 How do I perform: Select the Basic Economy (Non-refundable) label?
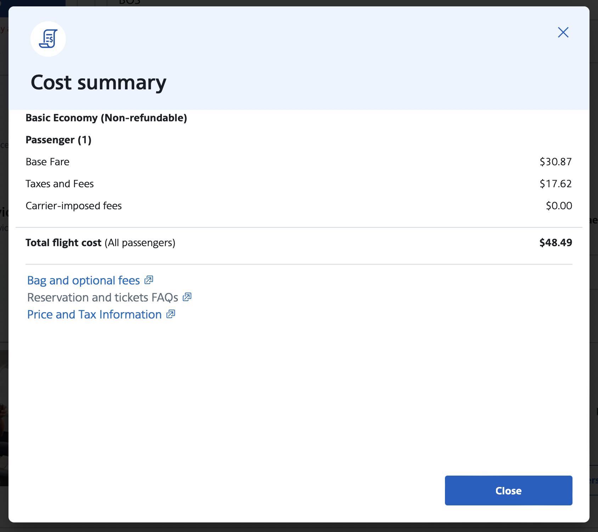pyautogui.click(x=106, y=118)
